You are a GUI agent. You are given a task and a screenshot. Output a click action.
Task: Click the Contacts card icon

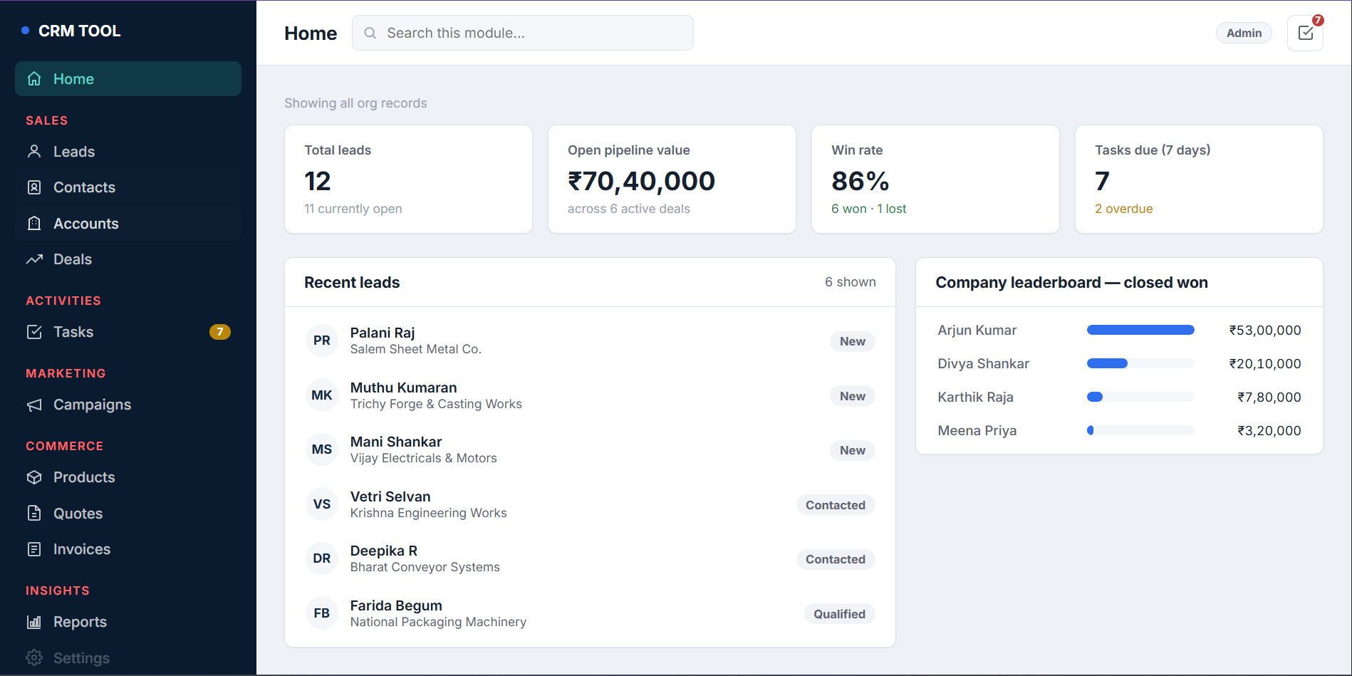34,187
